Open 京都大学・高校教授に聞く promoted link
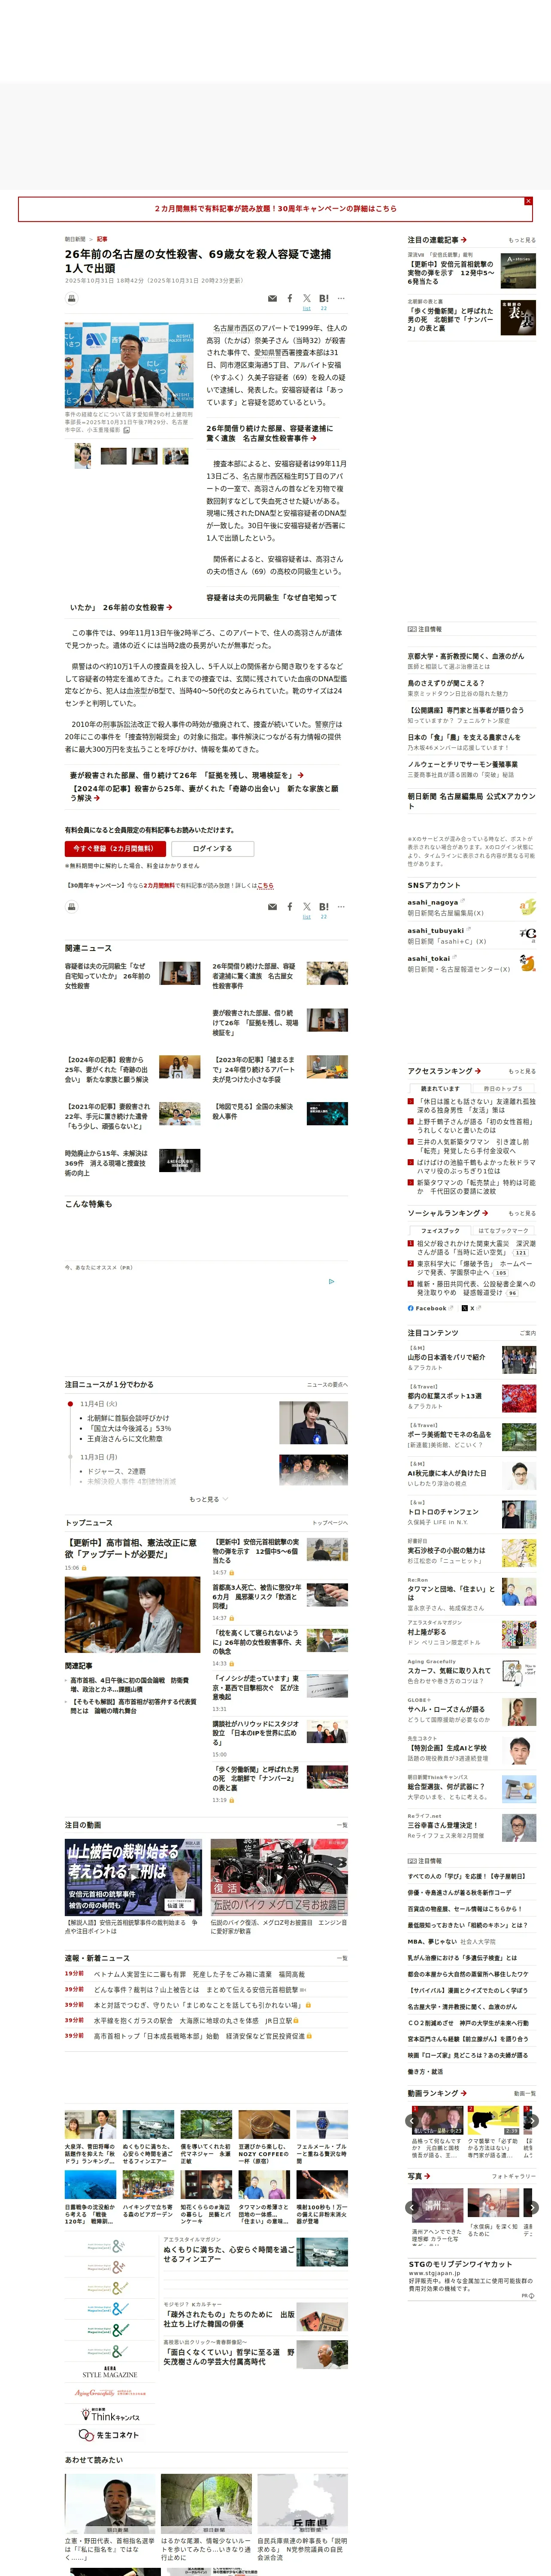The height and width of the screenshot is (2576, 551). coord(465,656)
